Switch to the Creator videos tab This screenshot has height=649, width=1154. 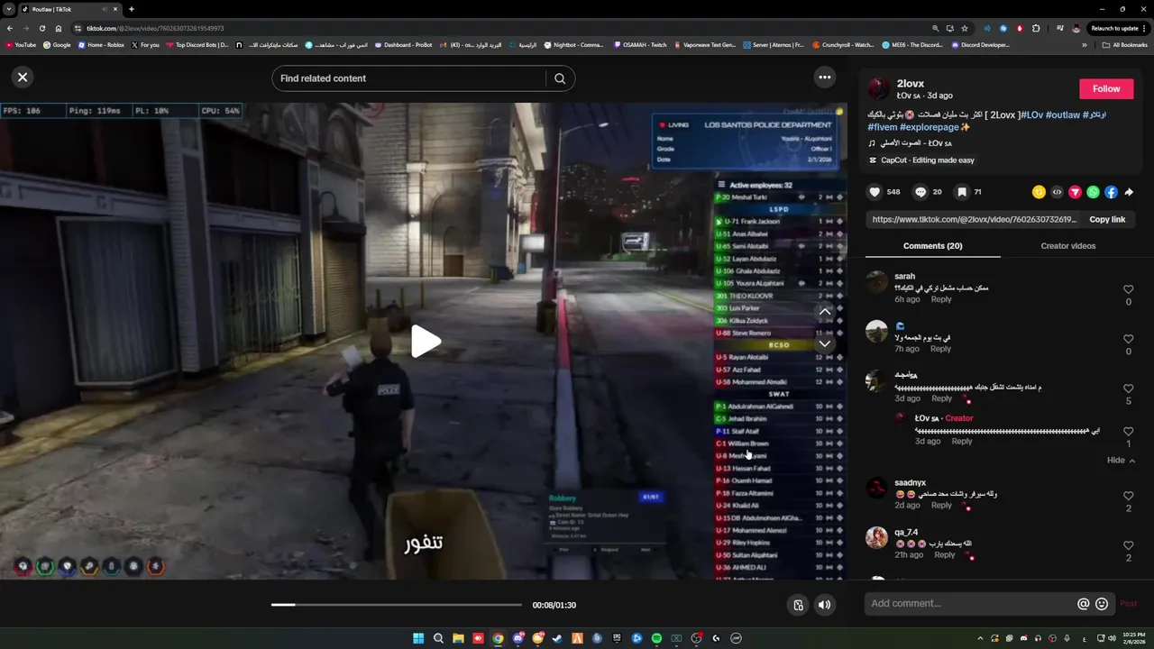1068,246
